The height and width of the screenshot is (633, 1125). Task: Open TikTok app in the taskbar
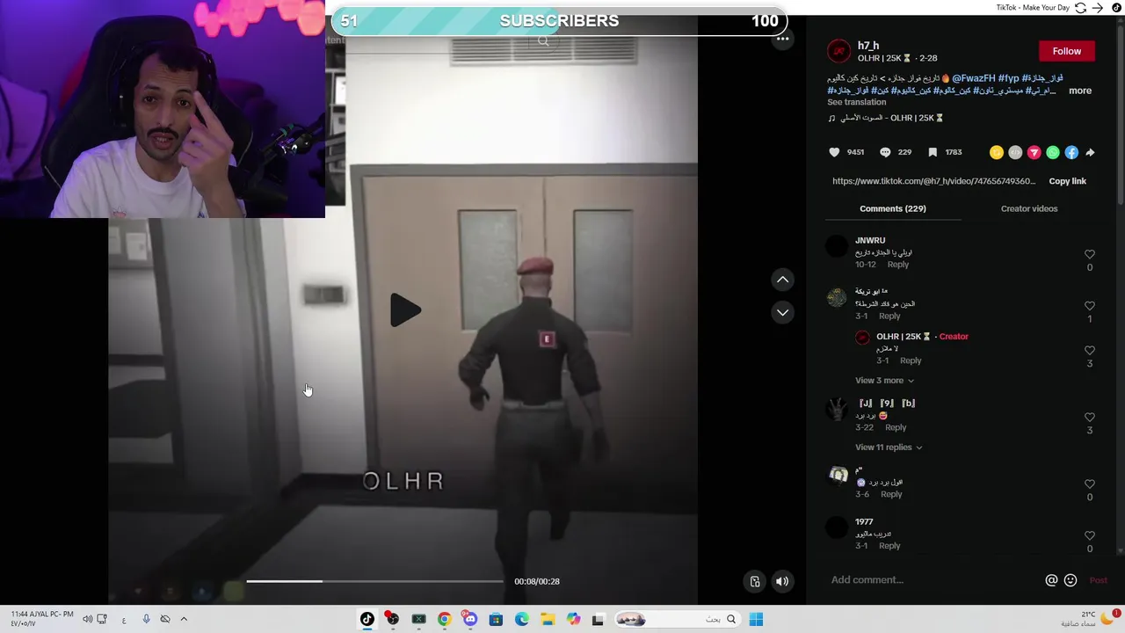pyautogui.click(x=367, y=619)
